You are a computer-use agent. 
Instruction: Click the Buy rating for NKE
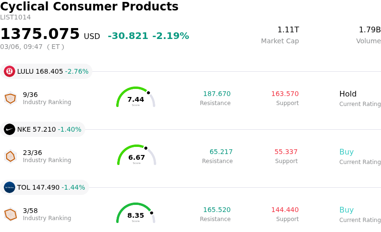point(346,152)
